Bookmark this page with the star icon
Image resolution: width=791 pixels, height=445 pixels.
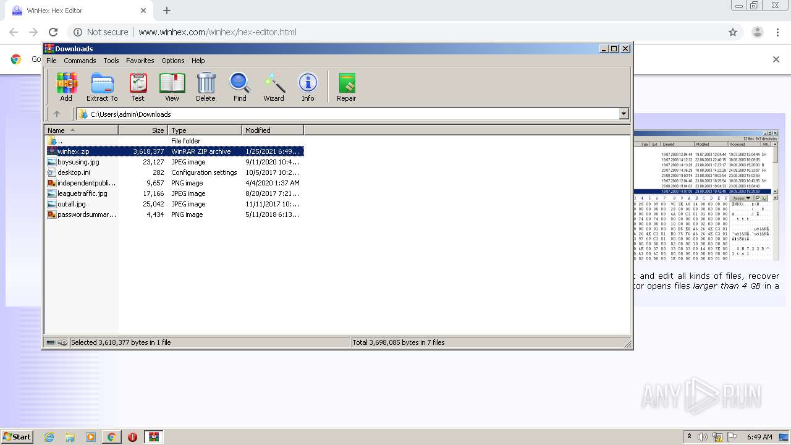point(733,32)
